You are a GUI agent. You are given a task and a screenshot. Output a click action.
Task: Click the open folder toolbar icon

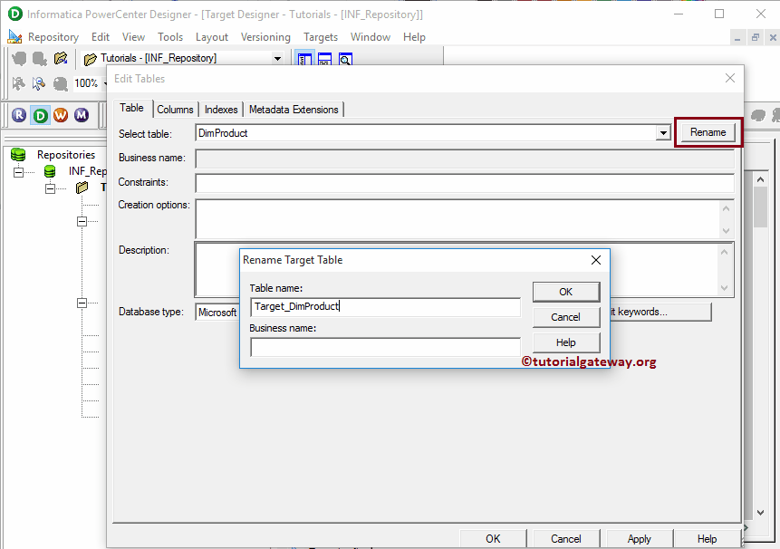pyautogui.click(x=61, y=58)
